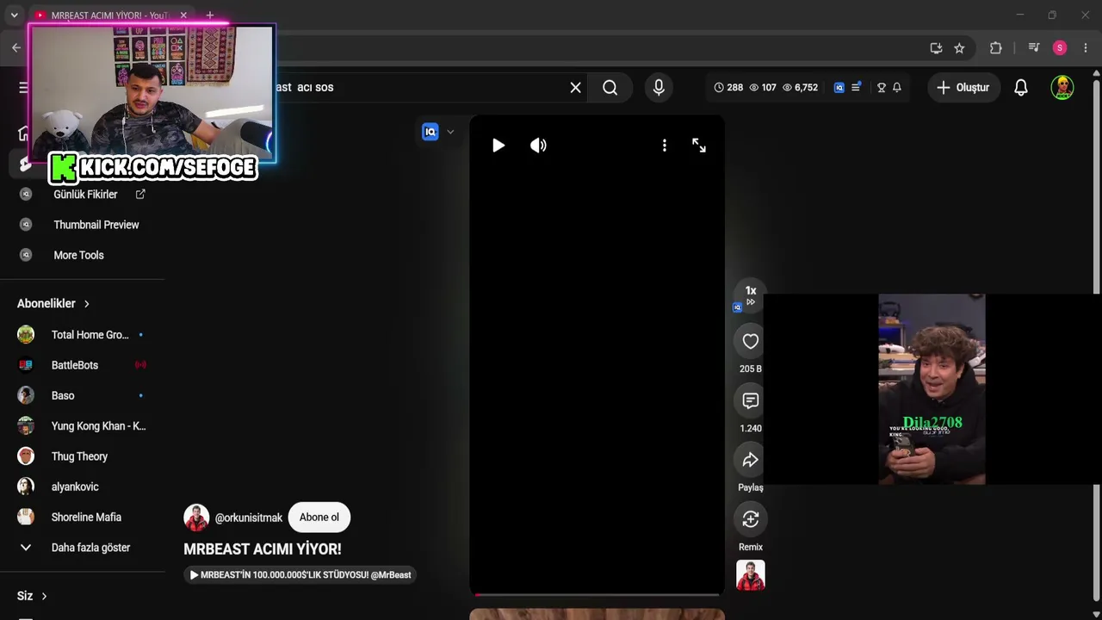Screen dimensions: 1102x620
Task: Open the YouTube account avatar menu
Action: (x=1062, y=87)
